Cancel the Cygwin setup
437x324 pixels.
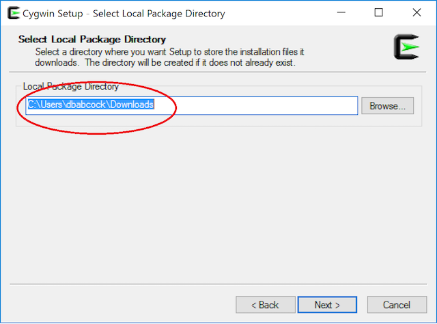(x=396, y=305)
